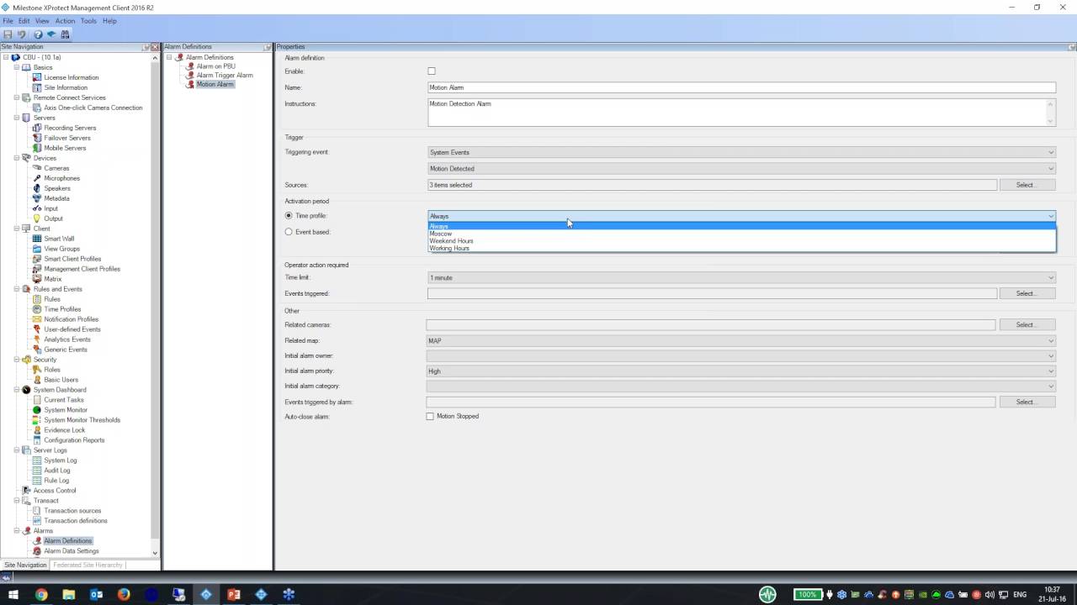Screen dimensions: 1077x605
Task: Select Recording Servers node
Action: (x=70, y=128)
